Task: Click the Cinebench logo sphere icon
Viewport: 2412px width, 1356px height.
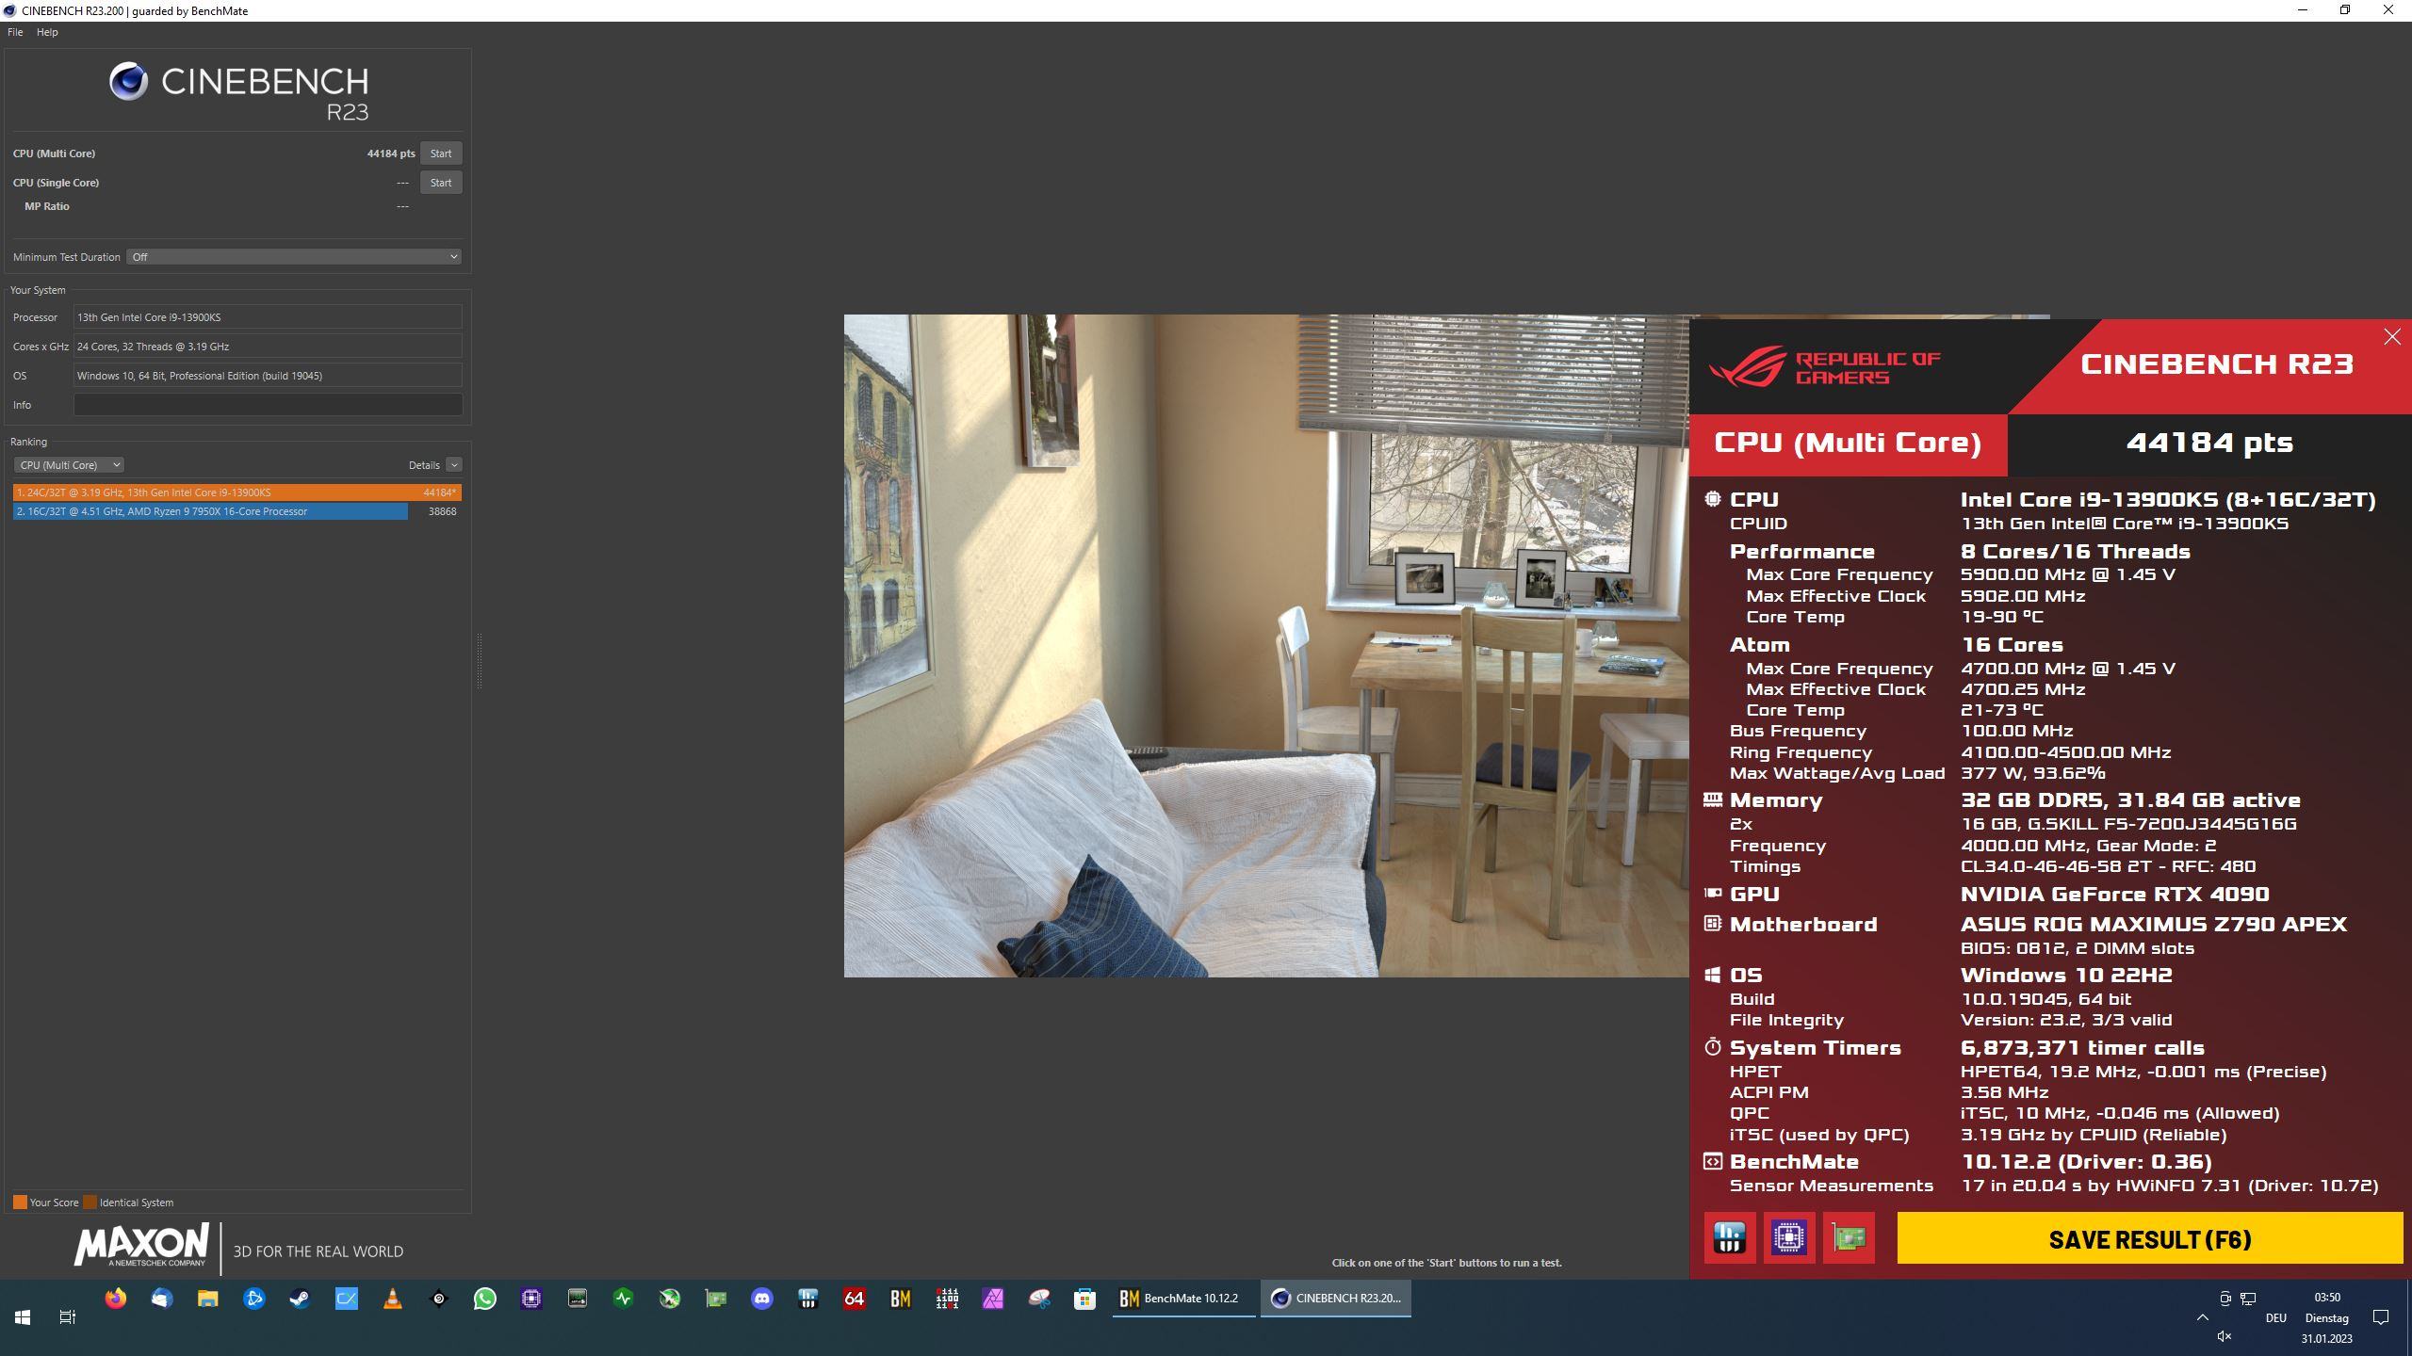Action: [128, 82]
